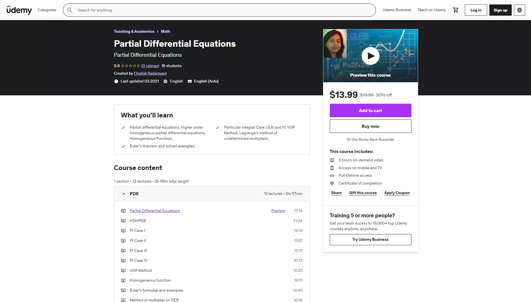Open Partial Differential Equations lecture link
This screenshot has height=302, width=531.
click(155, 211)
